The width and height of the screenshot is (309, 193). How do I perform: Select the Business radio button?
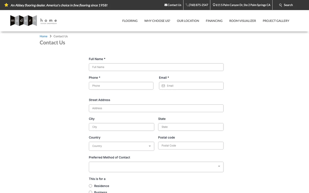(x=90, y=192)
